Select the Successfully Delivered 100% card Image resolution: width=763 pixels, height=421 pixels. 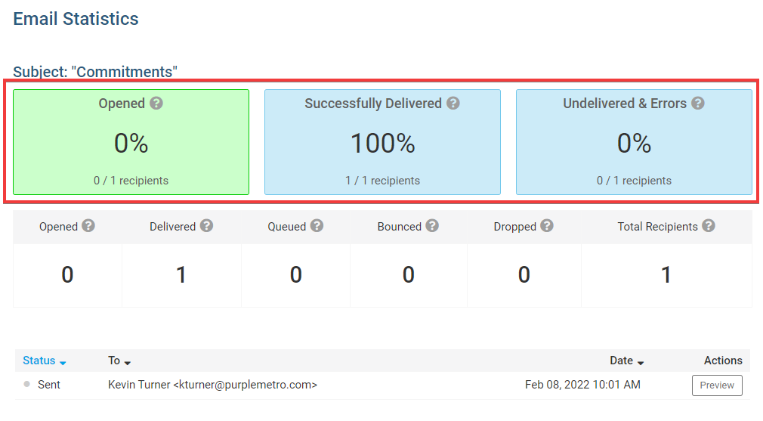382,142
